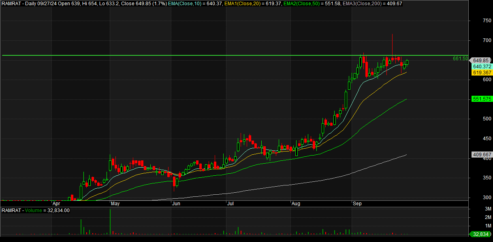Click the 409.667 EMA value tag
This screenshot has height=242, width=493.
click(x=482, y=155)
